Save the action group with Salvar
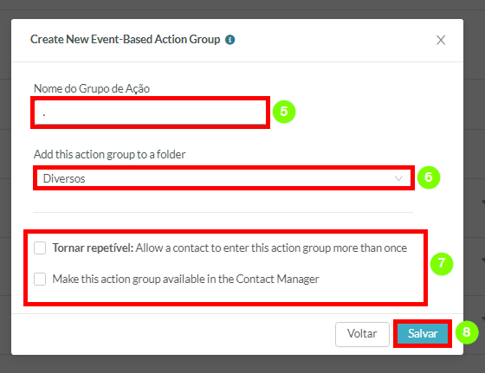This screenshot has height=373, width=485. click(x=423, y=334)
